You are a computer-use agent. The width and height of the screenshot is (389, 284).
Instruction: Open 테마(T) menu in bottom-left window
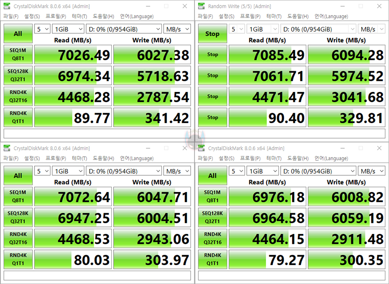(80, 158)
